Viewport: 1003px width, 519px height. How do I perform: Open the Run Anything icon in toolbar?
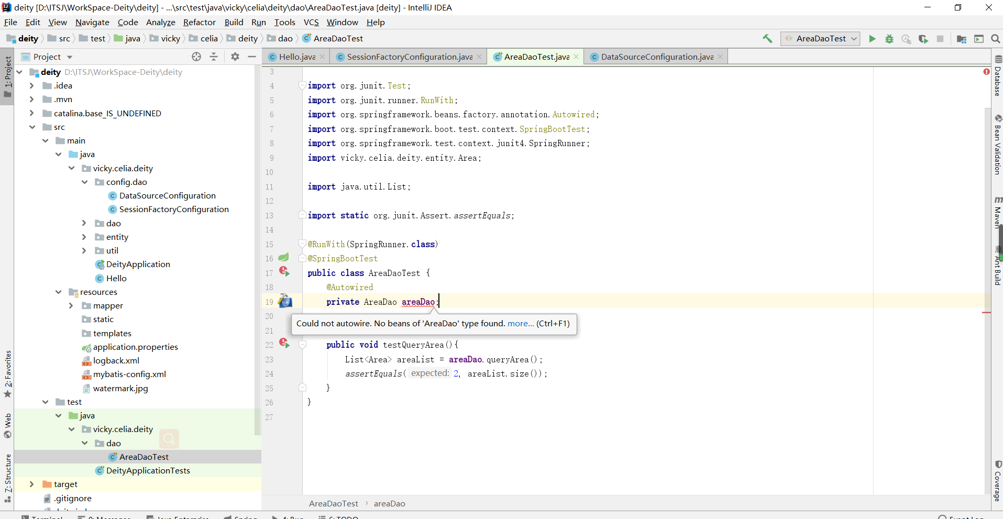(x=979, y=39)
